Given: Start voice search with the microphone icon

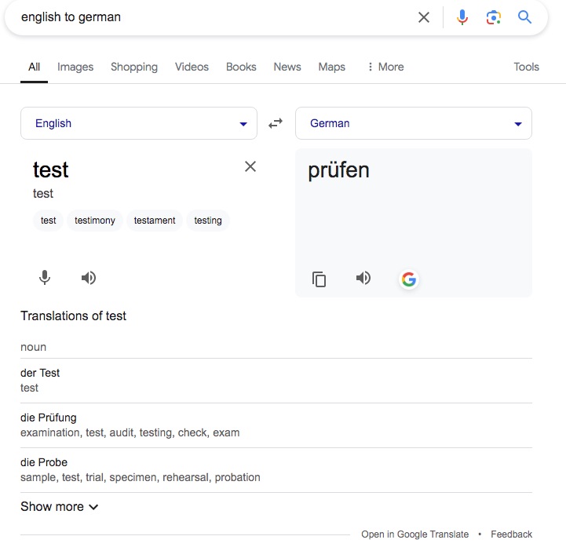Looking at the screenshot, I should (x=462, y=17).
